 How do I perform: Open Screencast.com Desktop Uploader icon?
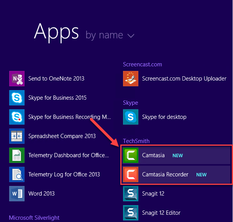[131, 79]
